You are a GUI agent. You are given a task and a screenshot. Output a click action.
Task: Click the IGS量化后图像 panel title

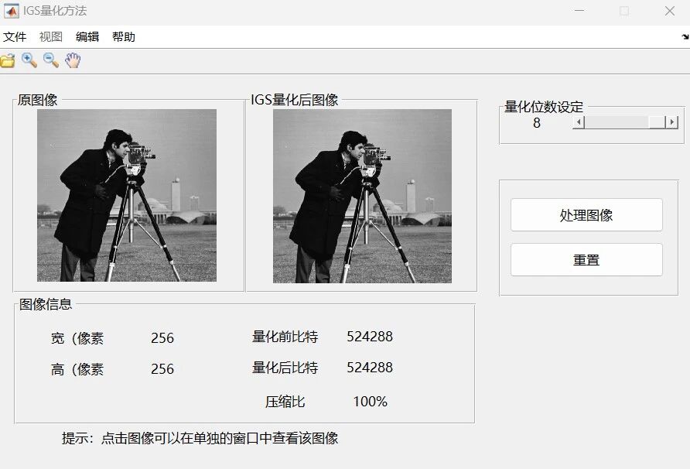[x=295, y=100]
